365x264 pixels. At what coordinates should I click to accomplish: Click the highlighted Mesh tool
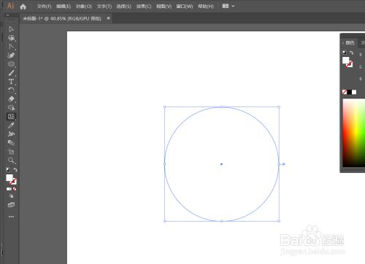tap(11, 117)
